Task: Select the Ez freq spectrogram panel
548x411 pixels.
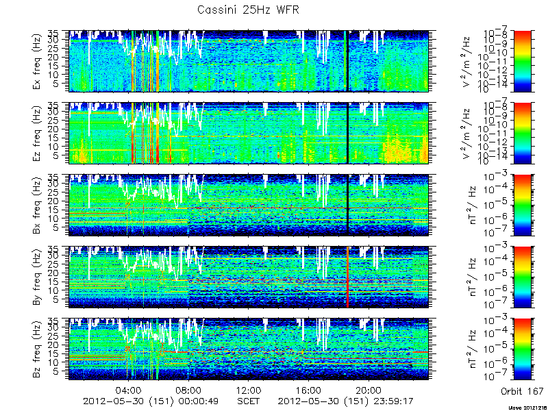Action: pyautogui.click(x=249, y=133)
